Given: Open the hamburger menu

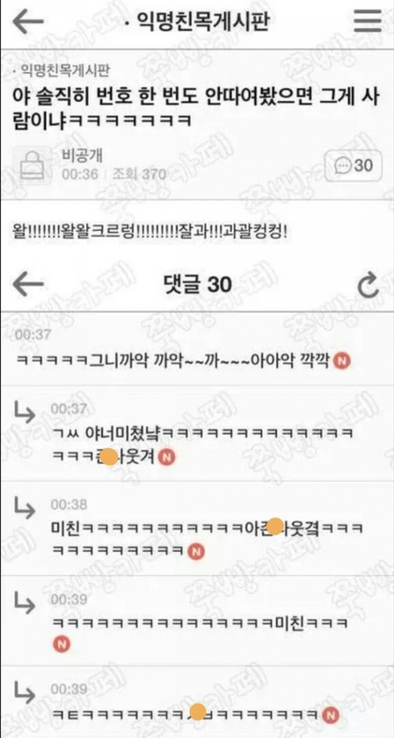Looking at the screenshot, I should [367, 21].
